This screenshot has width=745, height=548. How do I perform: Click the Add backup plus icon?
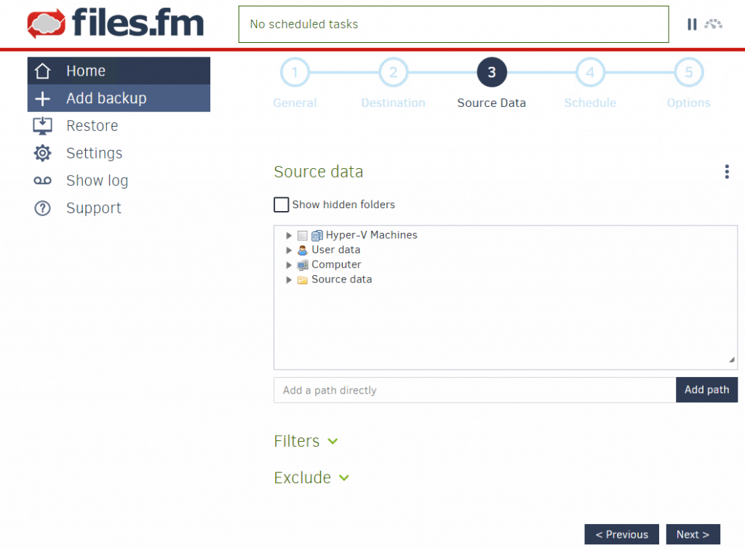tap(42, 98)
